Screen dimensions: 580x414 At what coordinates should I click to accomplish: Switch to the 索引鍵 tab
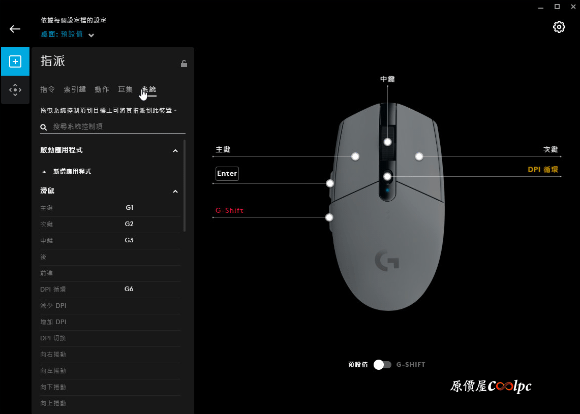[75, 89]
